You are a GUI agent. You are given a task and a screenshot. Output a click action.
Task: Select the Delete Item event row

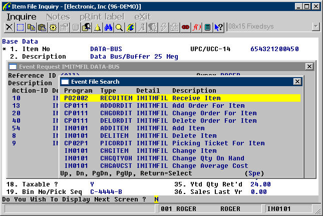pos(180,136)
